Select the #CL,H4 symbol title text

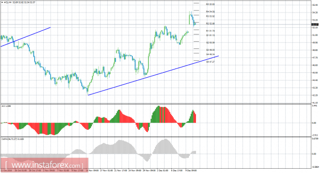click(x=8, y=2)
